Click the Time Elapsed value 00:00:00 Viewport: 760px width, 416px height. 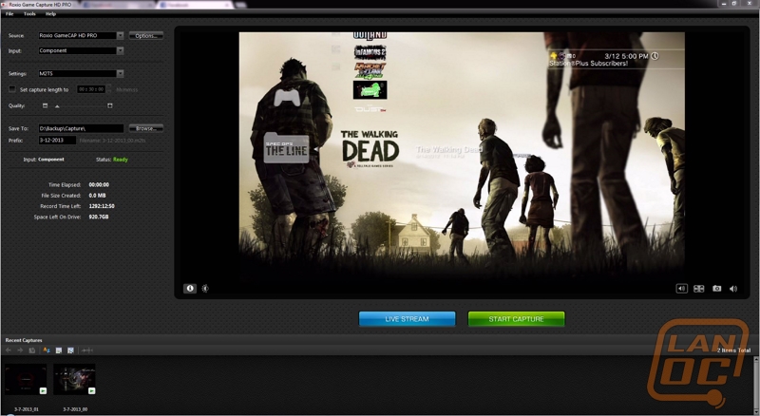tap(99, 184)
